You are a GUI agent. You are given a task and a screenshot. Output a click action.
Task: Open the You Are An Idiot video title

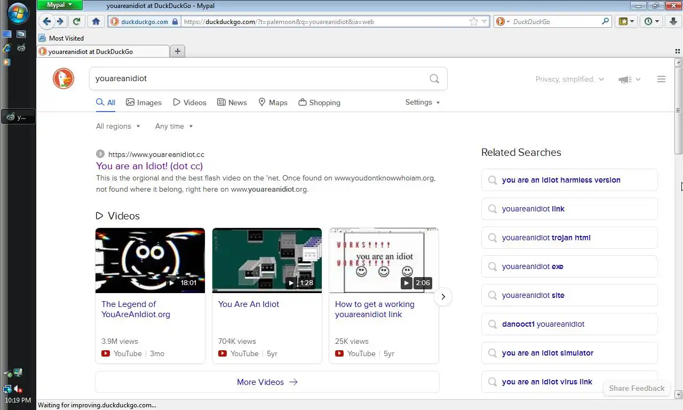pos(249,304)
